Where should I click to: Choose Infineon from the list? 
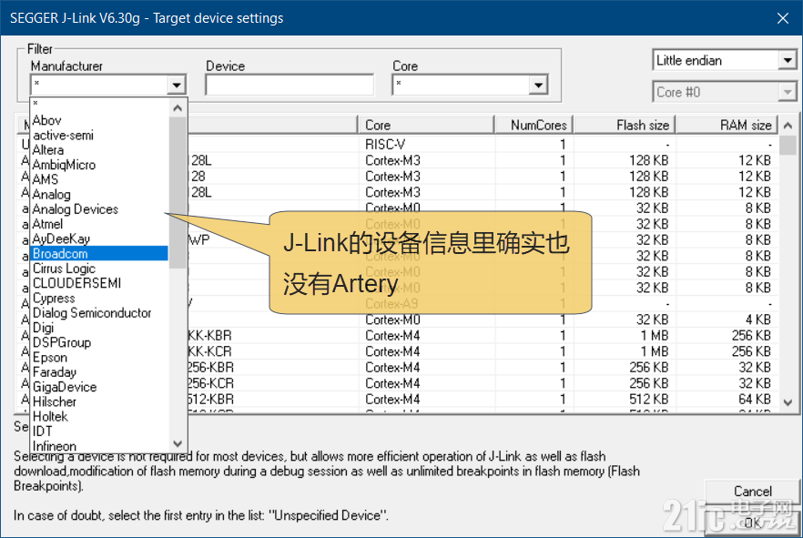point(99,446)
